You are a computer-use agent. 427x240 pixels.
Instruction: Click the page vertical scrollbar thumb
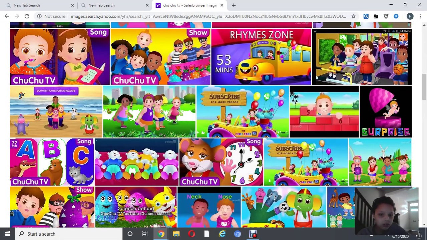tap(424, 86)
